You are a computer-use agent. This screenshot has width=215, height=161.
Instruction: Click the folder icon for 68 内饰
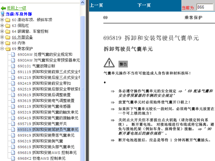[x=8, y=43]
